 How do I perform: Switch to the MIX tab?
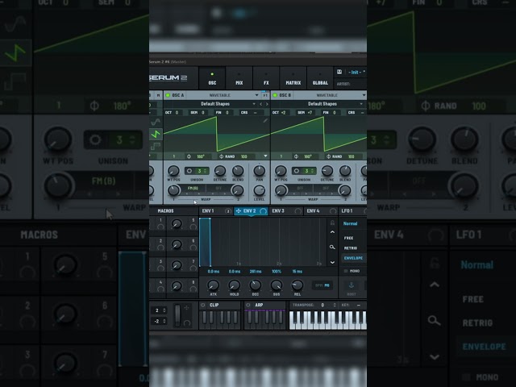pyautogui.click(x=239, y=78)
